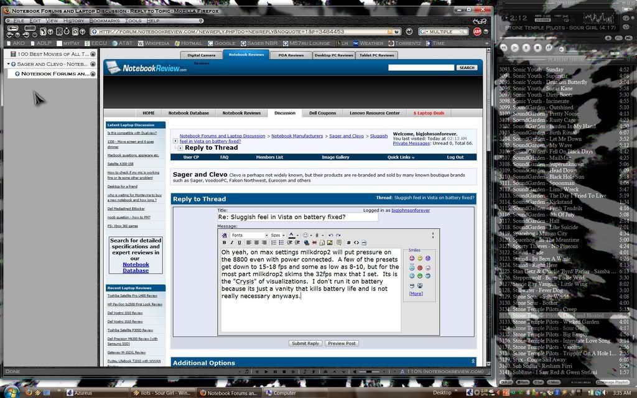
Task: Click the Preview Post button
Action: [342, 343]
